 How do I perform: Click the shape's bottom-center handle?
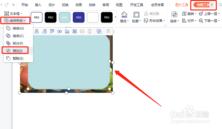point(69,89)
